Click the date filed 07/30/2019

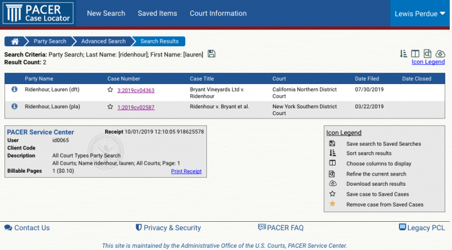(370, 89)
